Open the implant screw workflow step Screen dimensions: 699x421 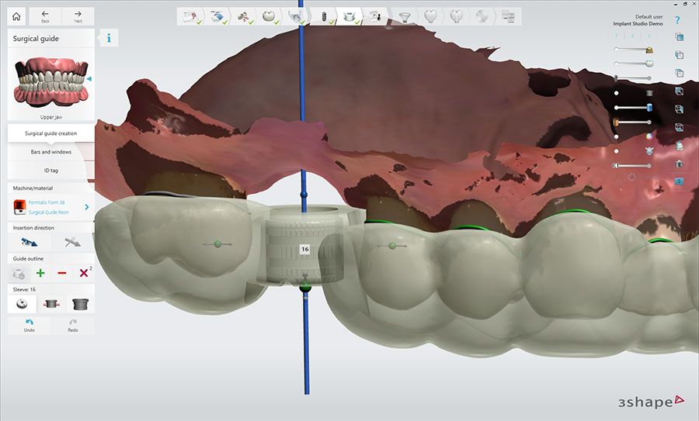[x=324, y=17]
